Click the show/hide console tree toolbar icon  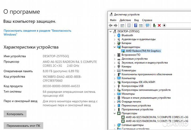click(x=122, y=25)
